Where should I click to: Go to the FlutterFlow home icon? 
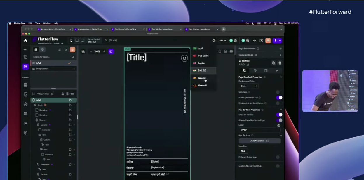coord(25,41)
